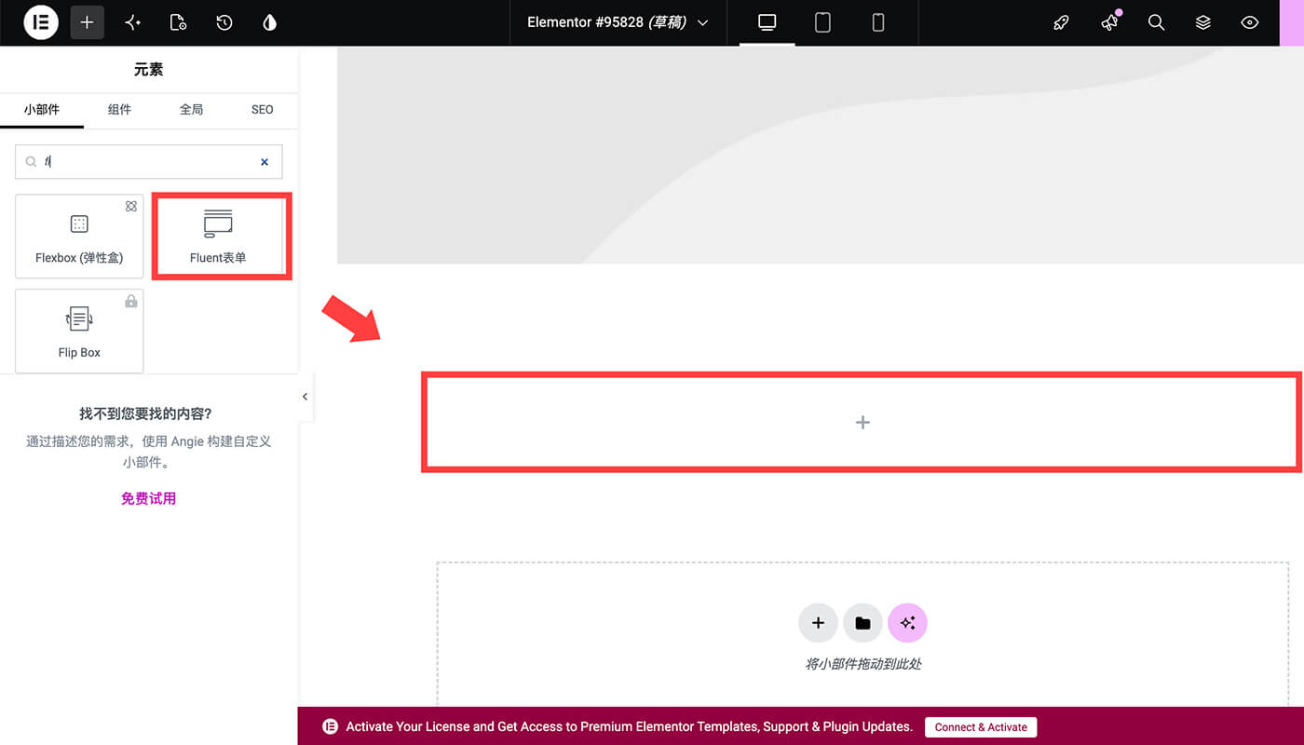This screenshot has height=745, width=1304.
Task: Switch to desktop preview mode
Action: [767, 22]
